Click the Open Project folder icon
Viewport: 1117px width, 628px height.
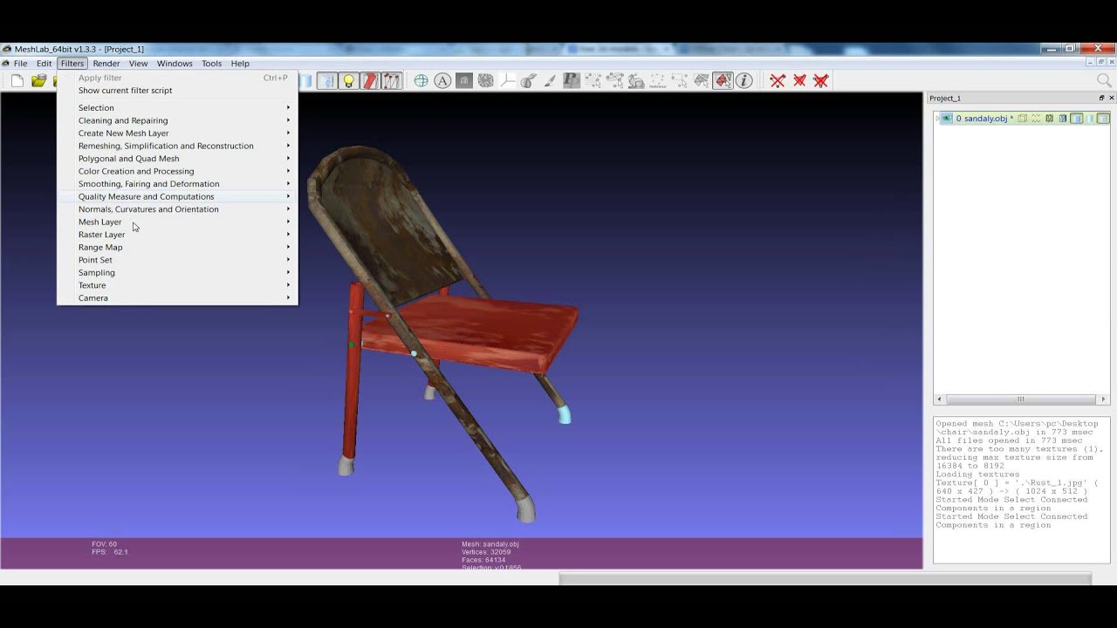38,80
